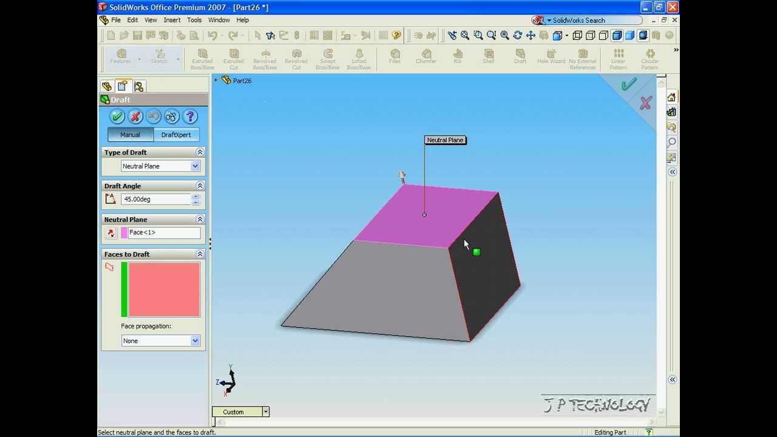777x437 pixels.
Task: Click Standard Views cube icon
Action: [x=557, y=35]
